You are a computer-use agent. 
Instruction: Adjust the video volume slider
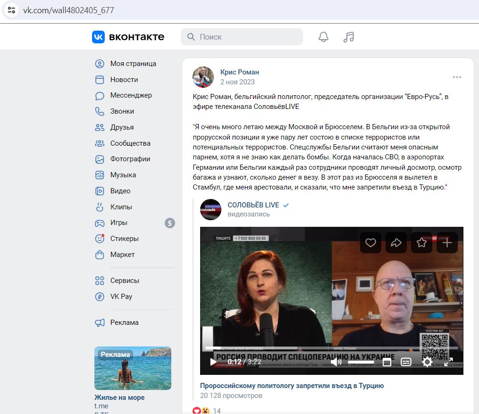361,362
